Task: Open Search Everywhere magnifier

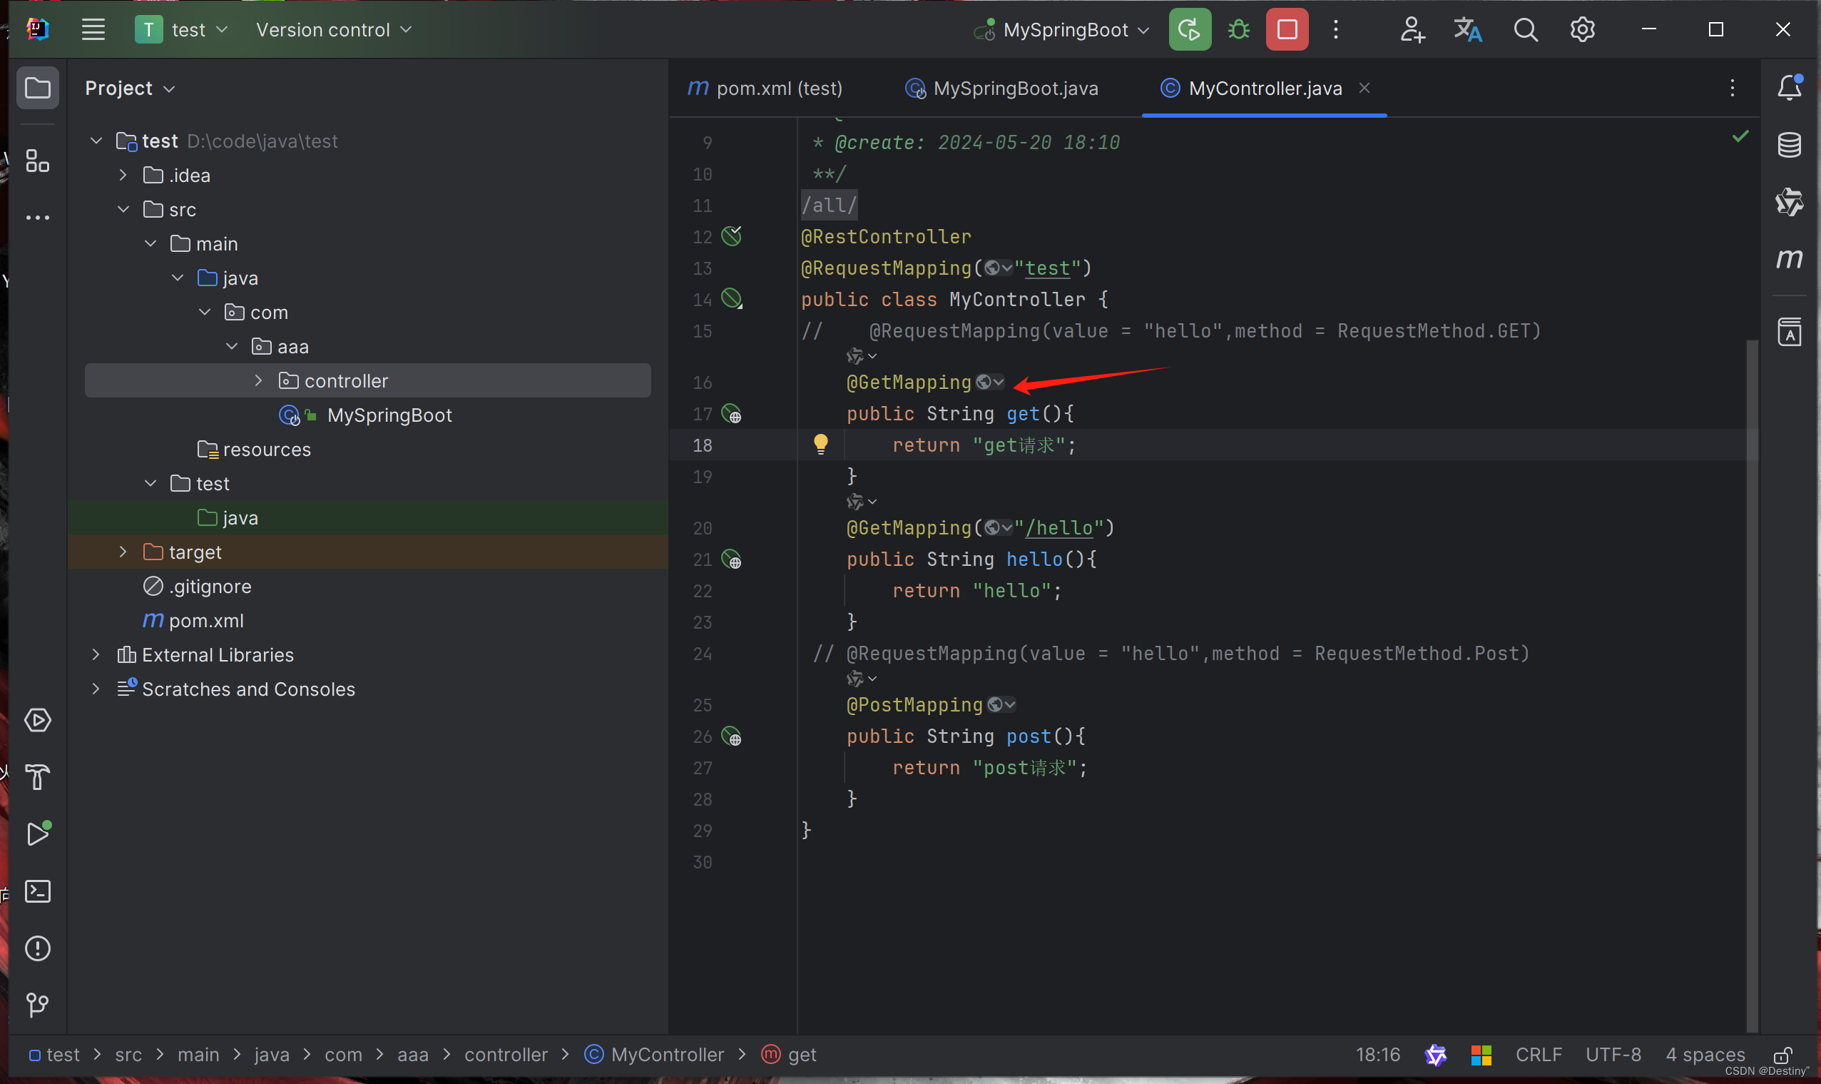Action: [1526, 29]
